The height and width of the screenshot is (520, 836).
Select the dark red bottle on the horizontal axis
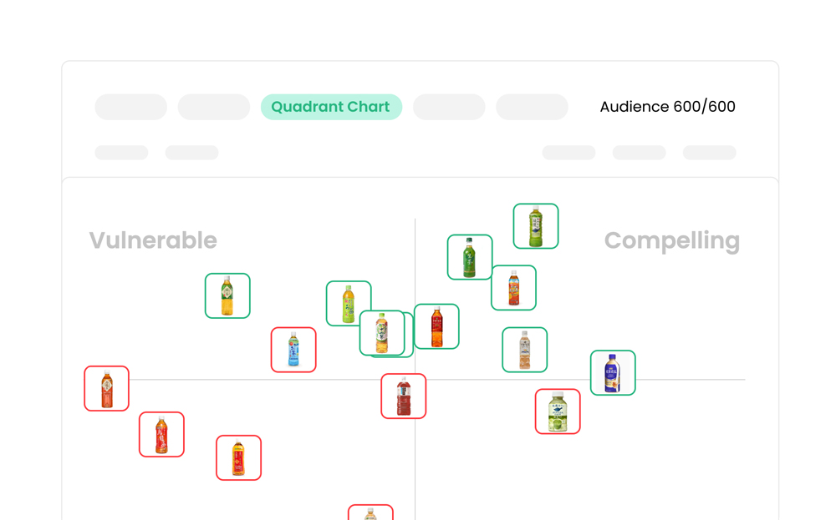[404, 396]
